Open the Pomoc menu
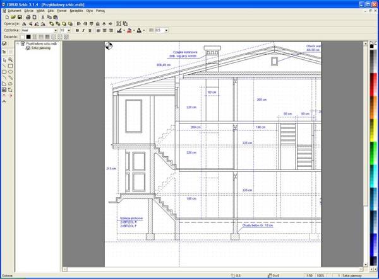 click(100, 11)
